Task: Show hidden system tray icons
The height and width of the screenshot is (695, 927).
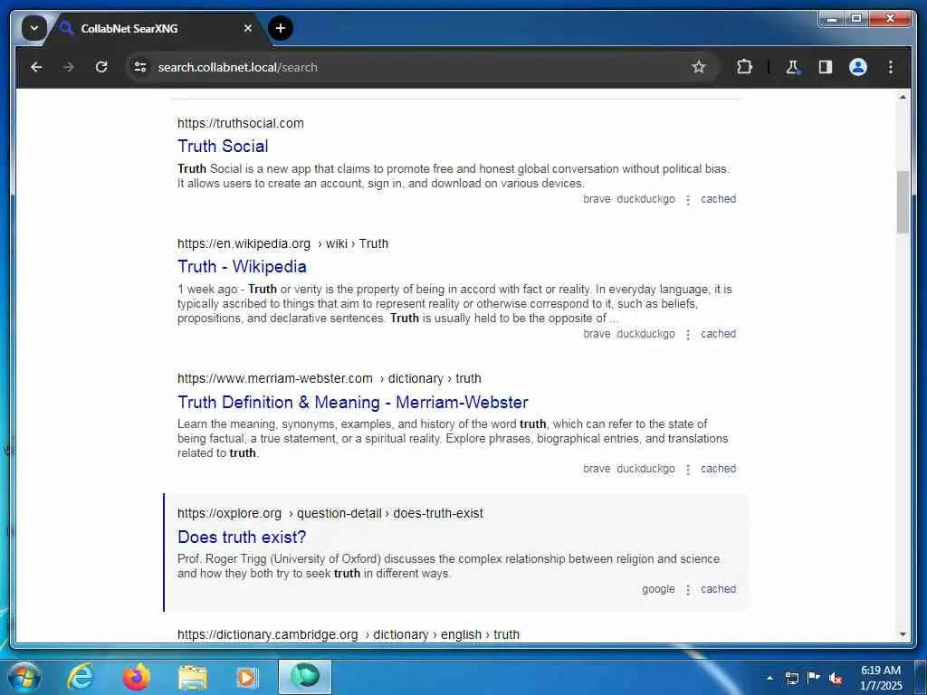Action: tap(769, 678)
